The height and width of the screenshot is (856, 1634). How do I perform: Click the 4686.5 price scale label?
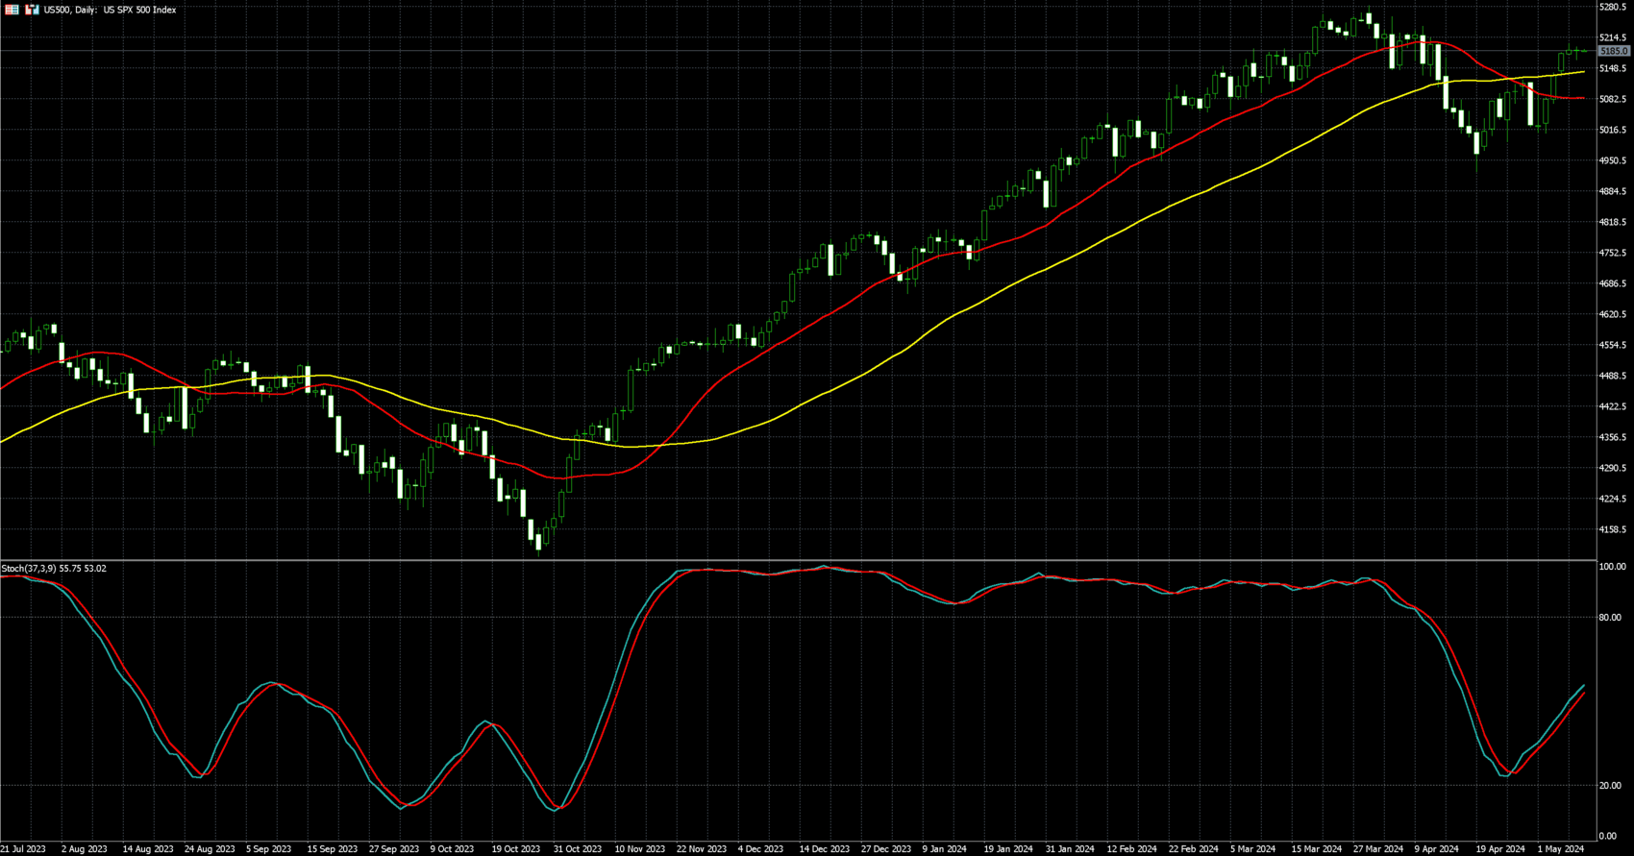click(x=1613, y=283)
